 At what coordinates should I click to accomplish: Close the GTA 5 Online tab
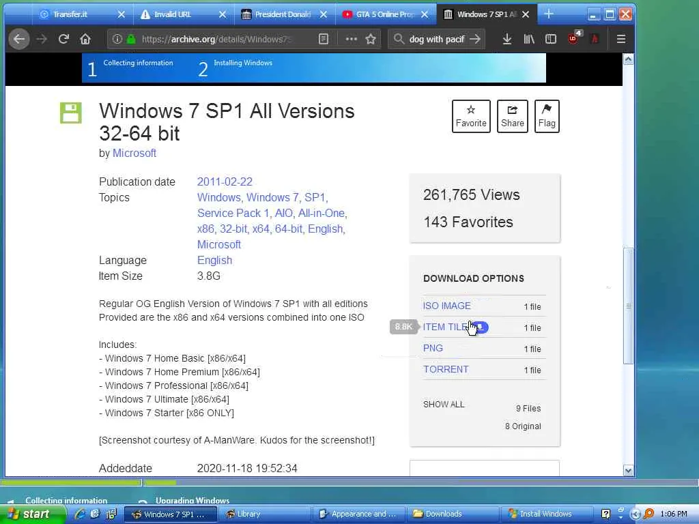tap(425, 15)
